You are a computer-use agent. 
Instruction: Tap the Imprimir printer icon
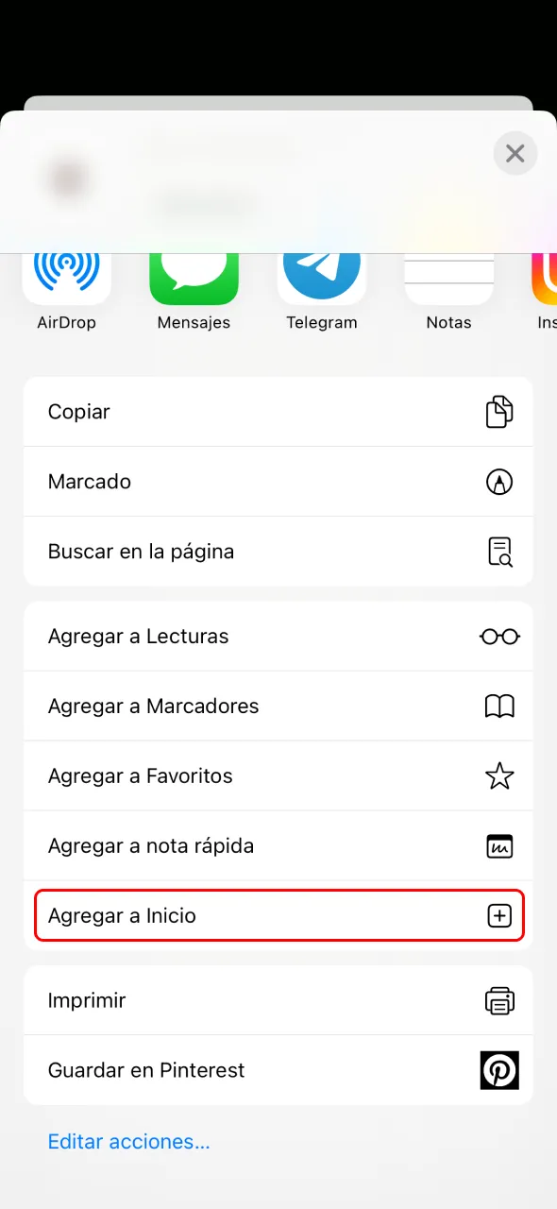[499, 1000]
